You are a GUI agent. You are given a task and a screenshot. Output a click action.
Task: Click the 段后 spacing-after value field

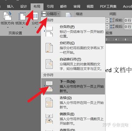128,27
